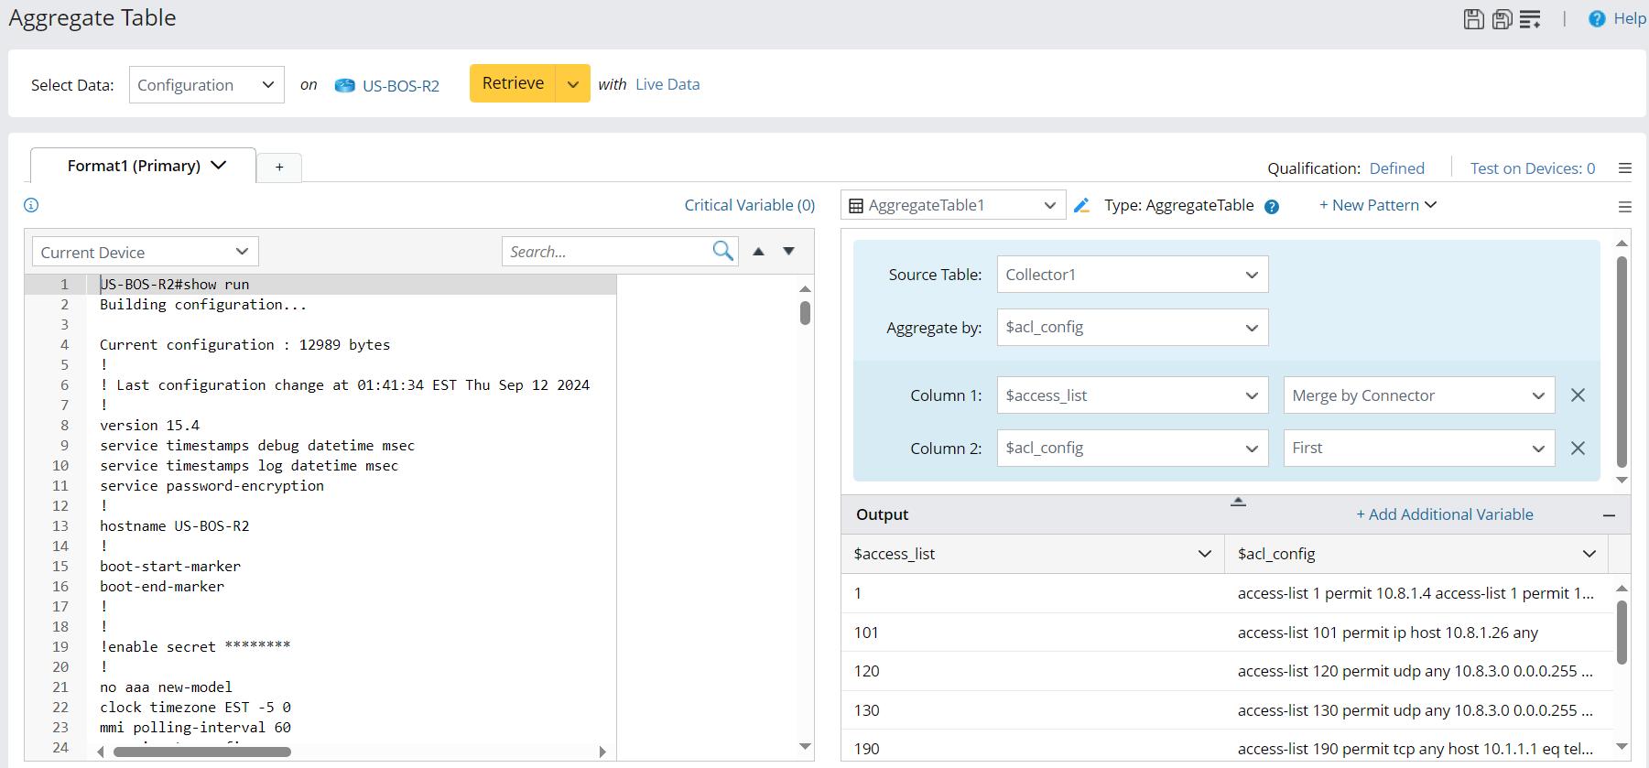Open the Select Data Configuration dropdown

(206, 85)
